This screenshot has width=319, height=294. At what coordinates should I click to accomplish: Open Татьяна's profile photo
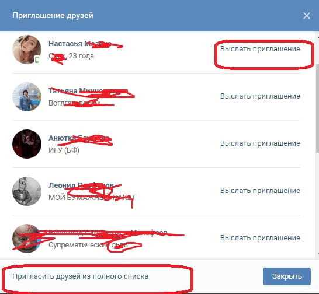coord(27,97)
